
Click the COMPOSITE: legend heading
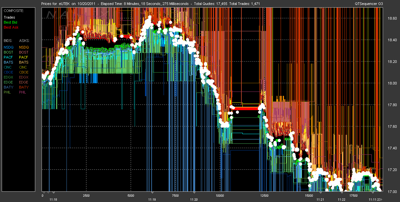pos(13,10)
